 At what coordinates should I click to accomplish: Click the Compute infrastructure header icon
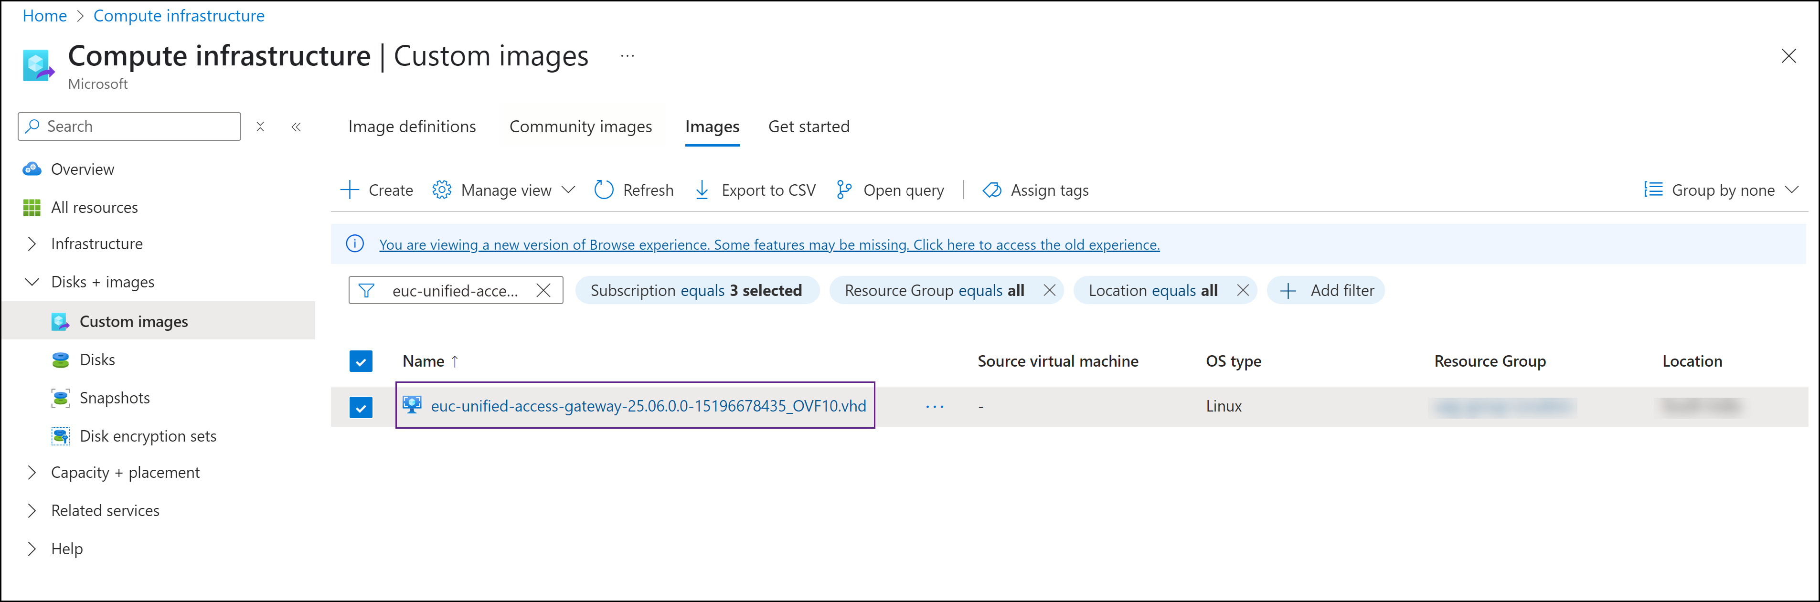point(38,65)
